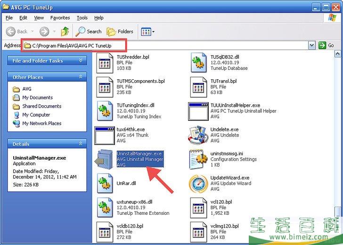Screen dimensions: 343x245
Task: Open Shared Documents link
Action: [x=42, y=106]
